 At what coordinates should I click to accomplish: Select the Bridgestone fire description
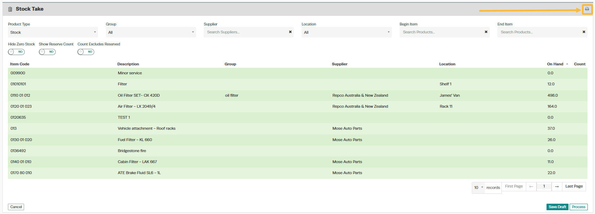[x=132, y=151]
